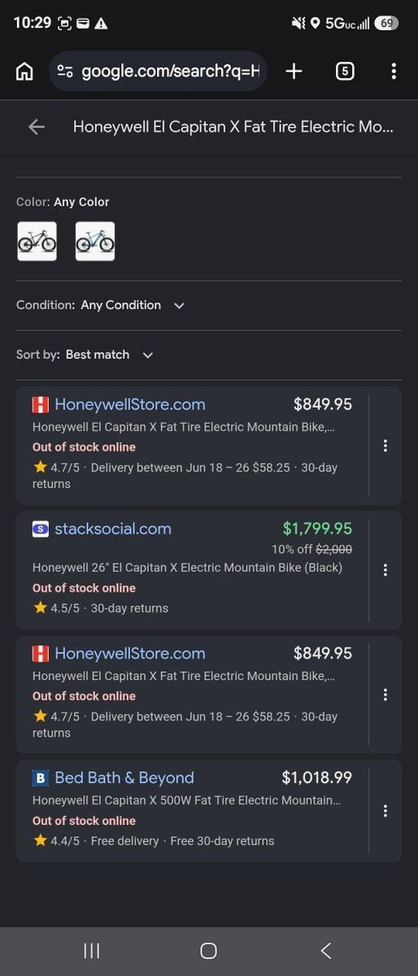
Task: Open more options for stacksocial.com listing
Action: pos(385,570)
